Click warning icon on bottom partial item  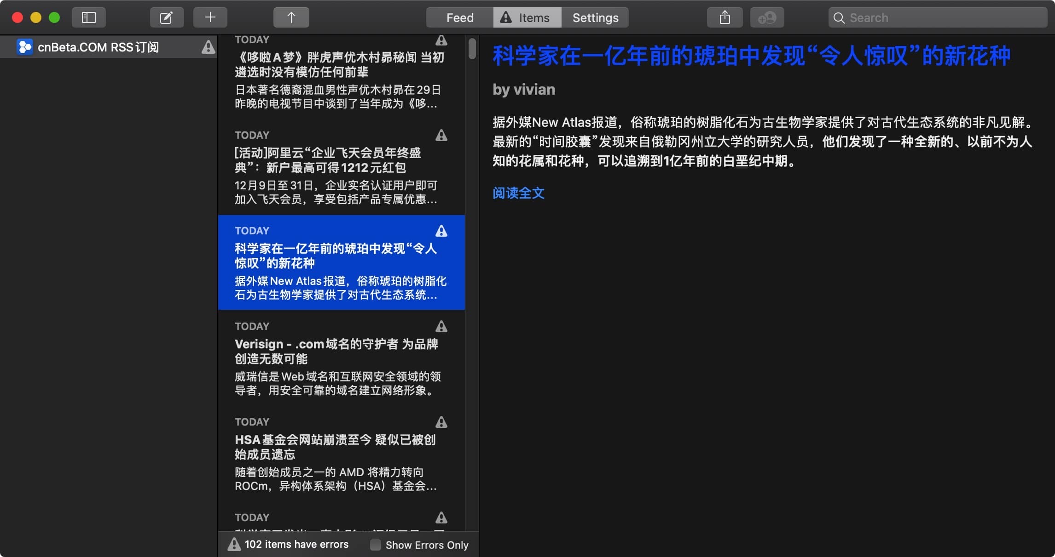441,517
